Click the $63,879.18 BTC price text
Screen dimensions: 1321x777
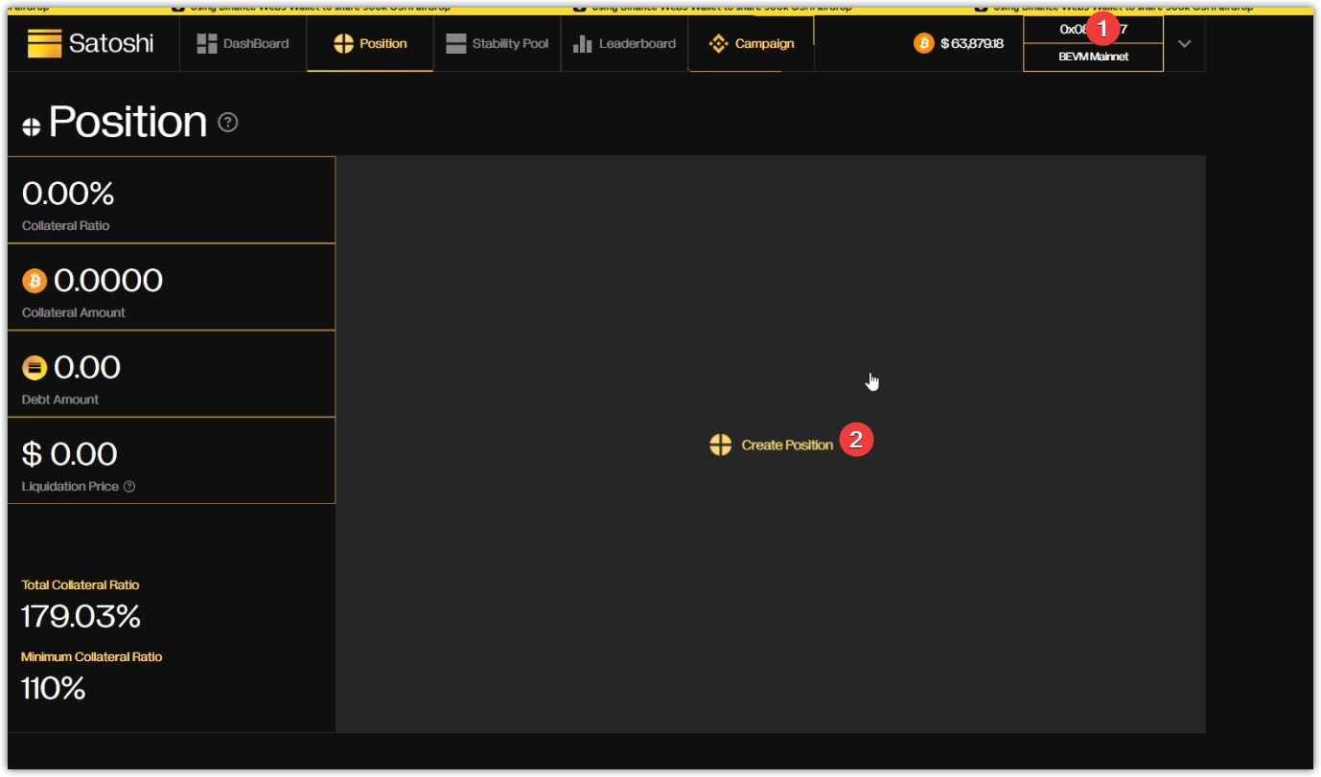(x=971, y=43)
